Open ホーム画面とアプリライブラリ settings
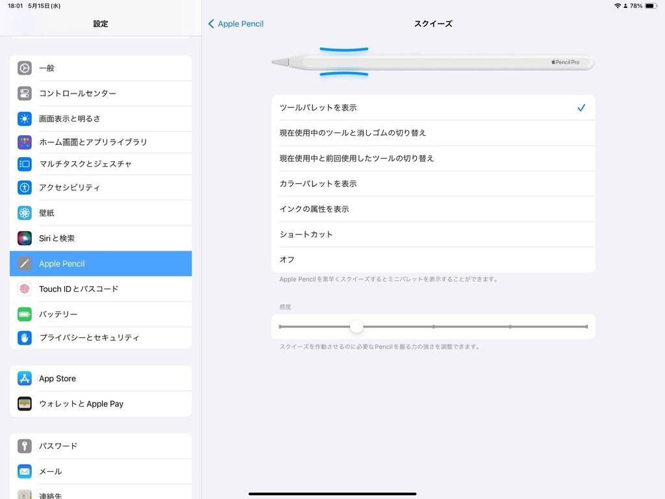 (101, 142)
